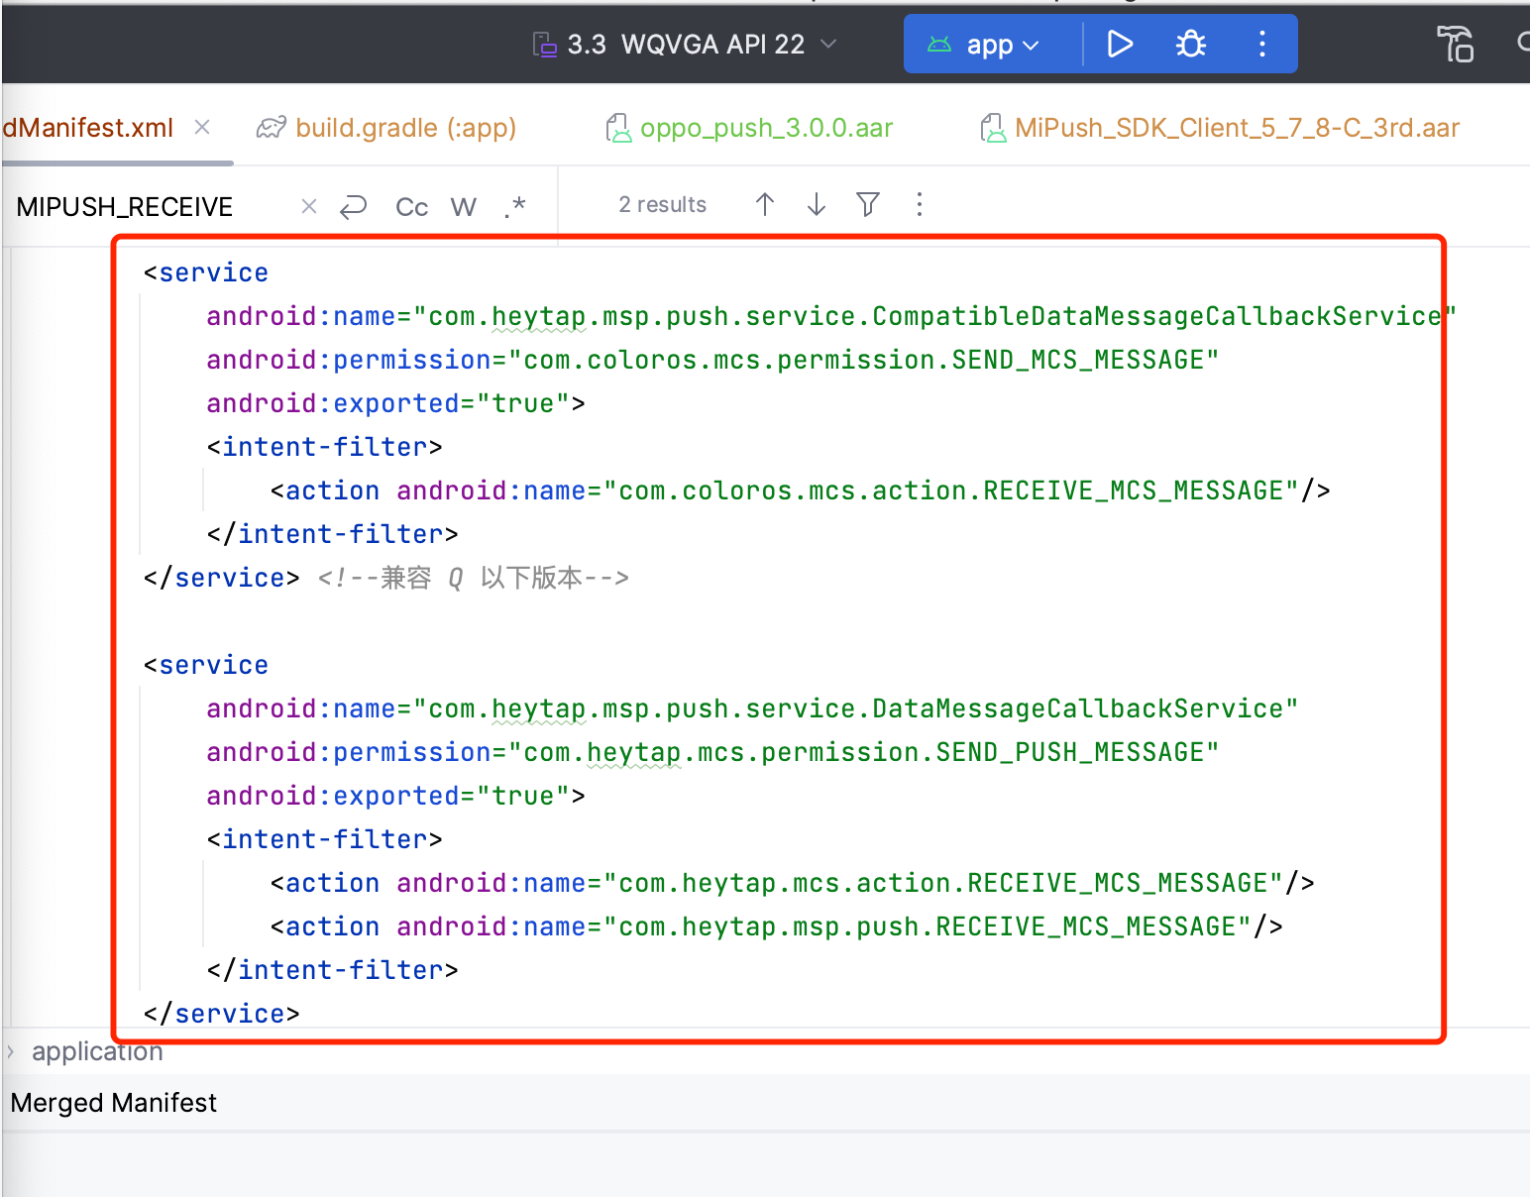Click the DataMessageCallbackService name line

click(x=752, y=708)
